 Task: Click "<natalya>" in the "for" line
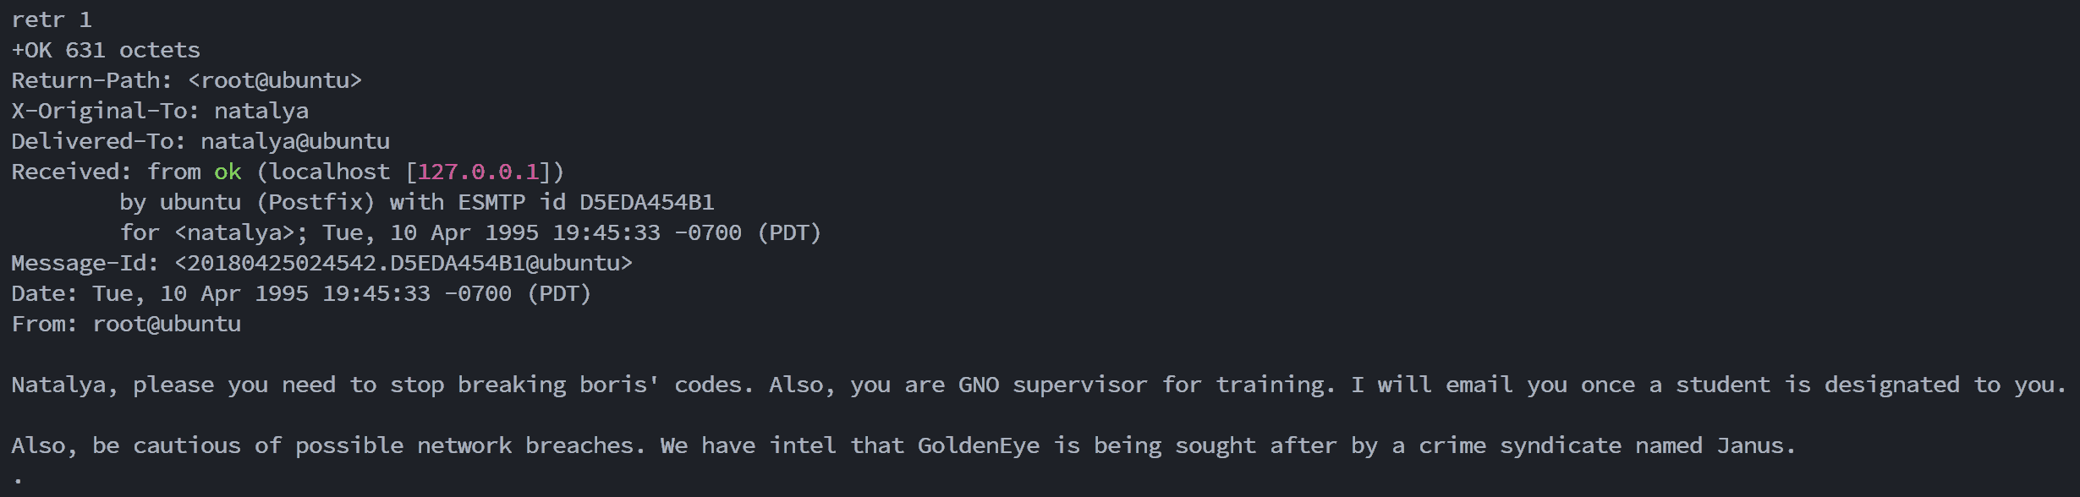(x=234, y=232)
